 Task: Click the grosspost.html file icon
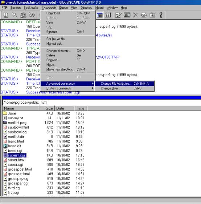(x=5, y=169)
